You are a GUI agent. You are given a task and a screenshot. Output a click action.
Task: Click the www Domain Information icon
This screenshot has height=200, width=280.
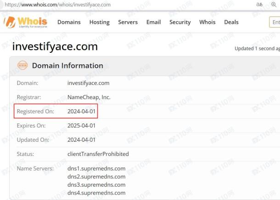coord(22,65)
